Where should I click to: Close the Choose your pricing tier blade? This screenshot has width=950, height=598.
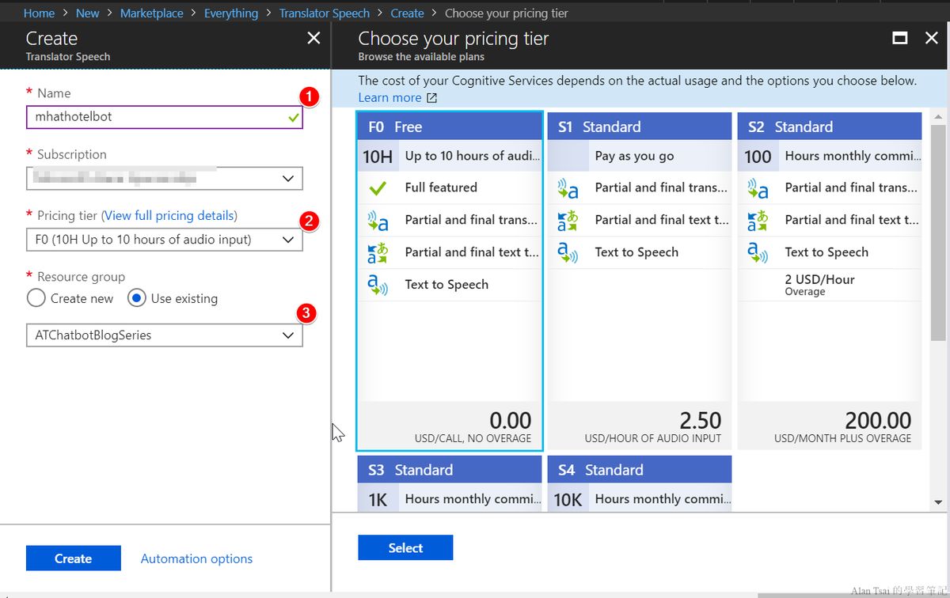tap(932, 38)
